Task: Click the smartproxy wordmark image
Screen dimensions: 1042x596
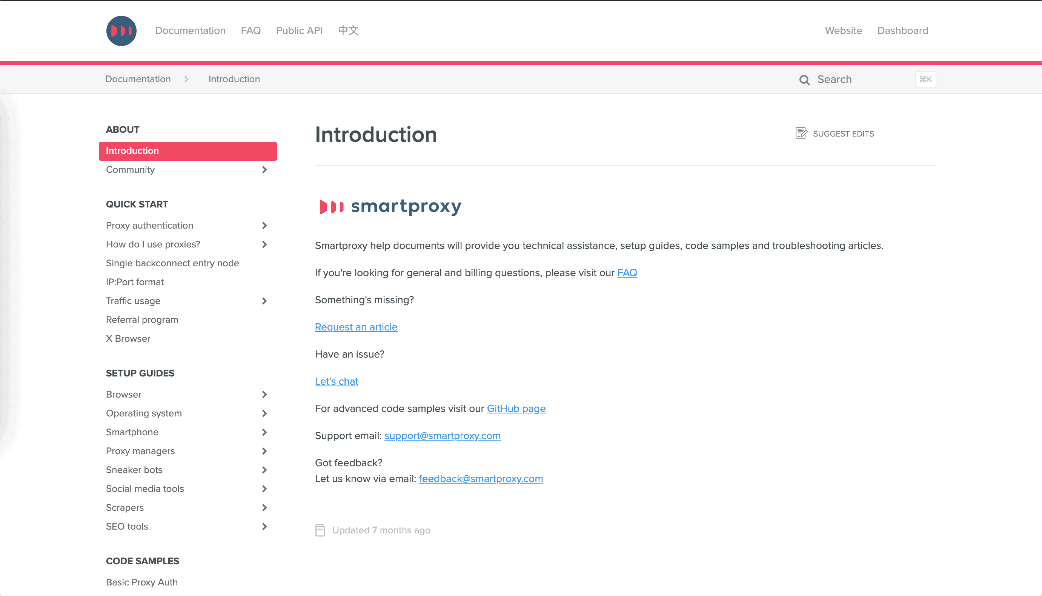Action: click(390, 207)
